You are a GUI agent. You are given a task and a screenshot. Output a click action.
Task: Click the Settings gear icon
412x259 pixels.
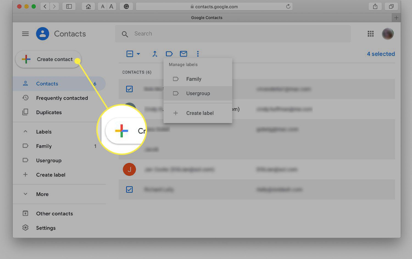[x=25, y=227]
